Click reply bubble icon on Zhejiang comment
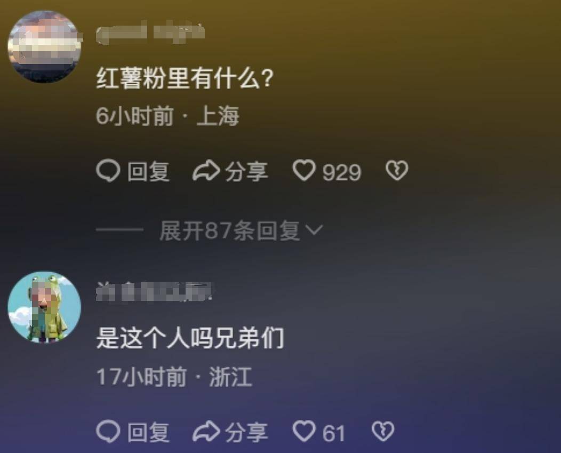561x453 pixels. click(x=108, y=431)
